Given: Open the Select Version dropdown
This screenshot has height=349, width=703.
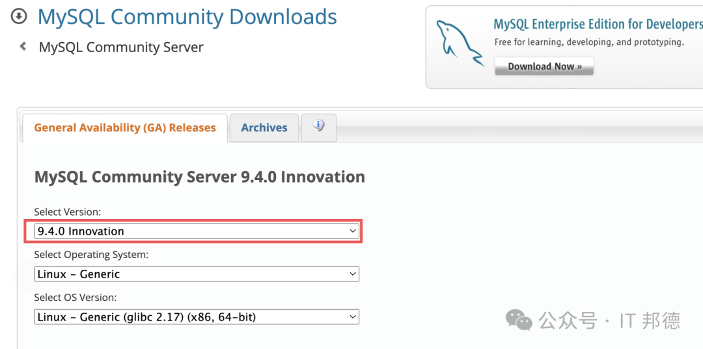Looking at the screenshot, I should coord(197,231).
